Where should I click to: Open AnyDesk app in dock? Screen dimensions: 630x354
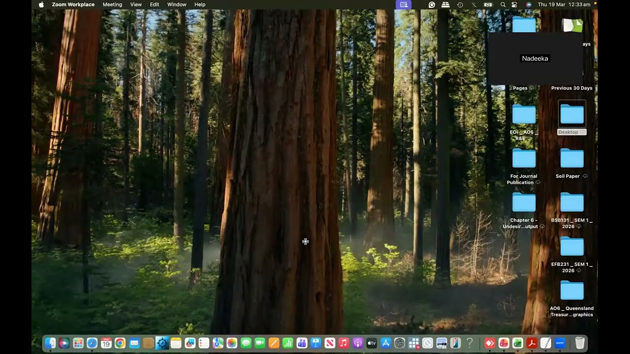[489, 343]
